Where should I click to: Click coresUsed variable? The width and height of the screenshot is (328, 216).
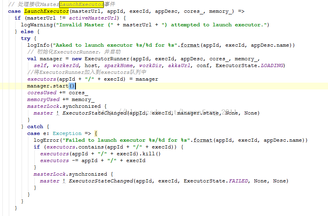pyautogui.click(x=42, y=93)
